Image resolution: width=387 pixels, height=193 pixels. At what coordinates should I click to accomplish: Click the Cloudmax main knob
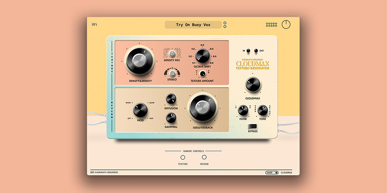coord(252,85)
